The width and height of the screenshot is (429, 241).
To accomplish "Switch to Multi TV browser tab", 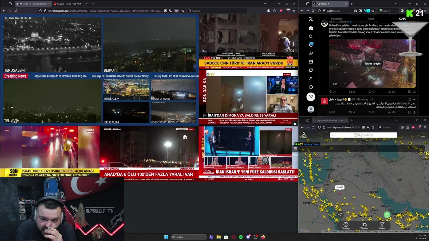I will point(33,4).
